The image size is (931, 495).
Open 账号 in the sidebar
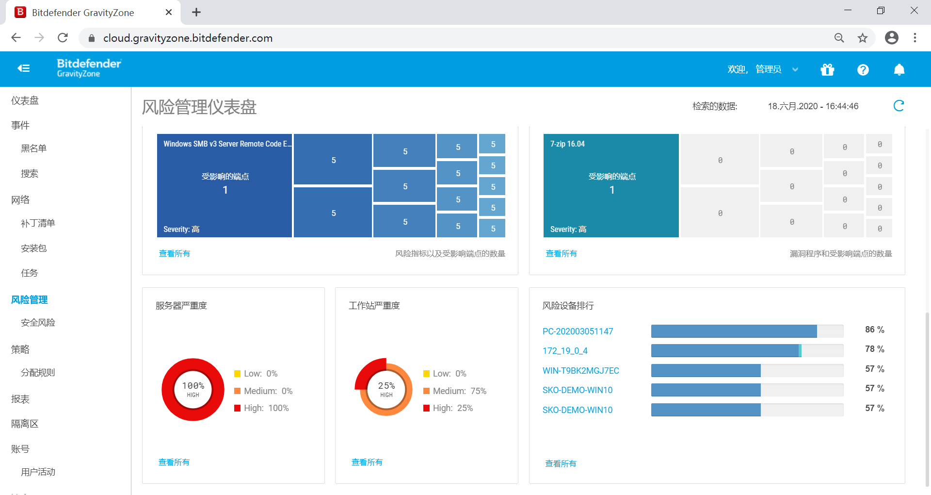click(x=20, y=449)
